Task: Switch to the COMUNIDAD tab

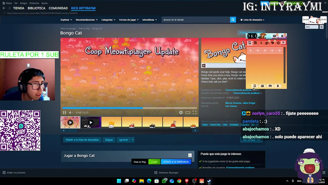Action: [58, 8]
